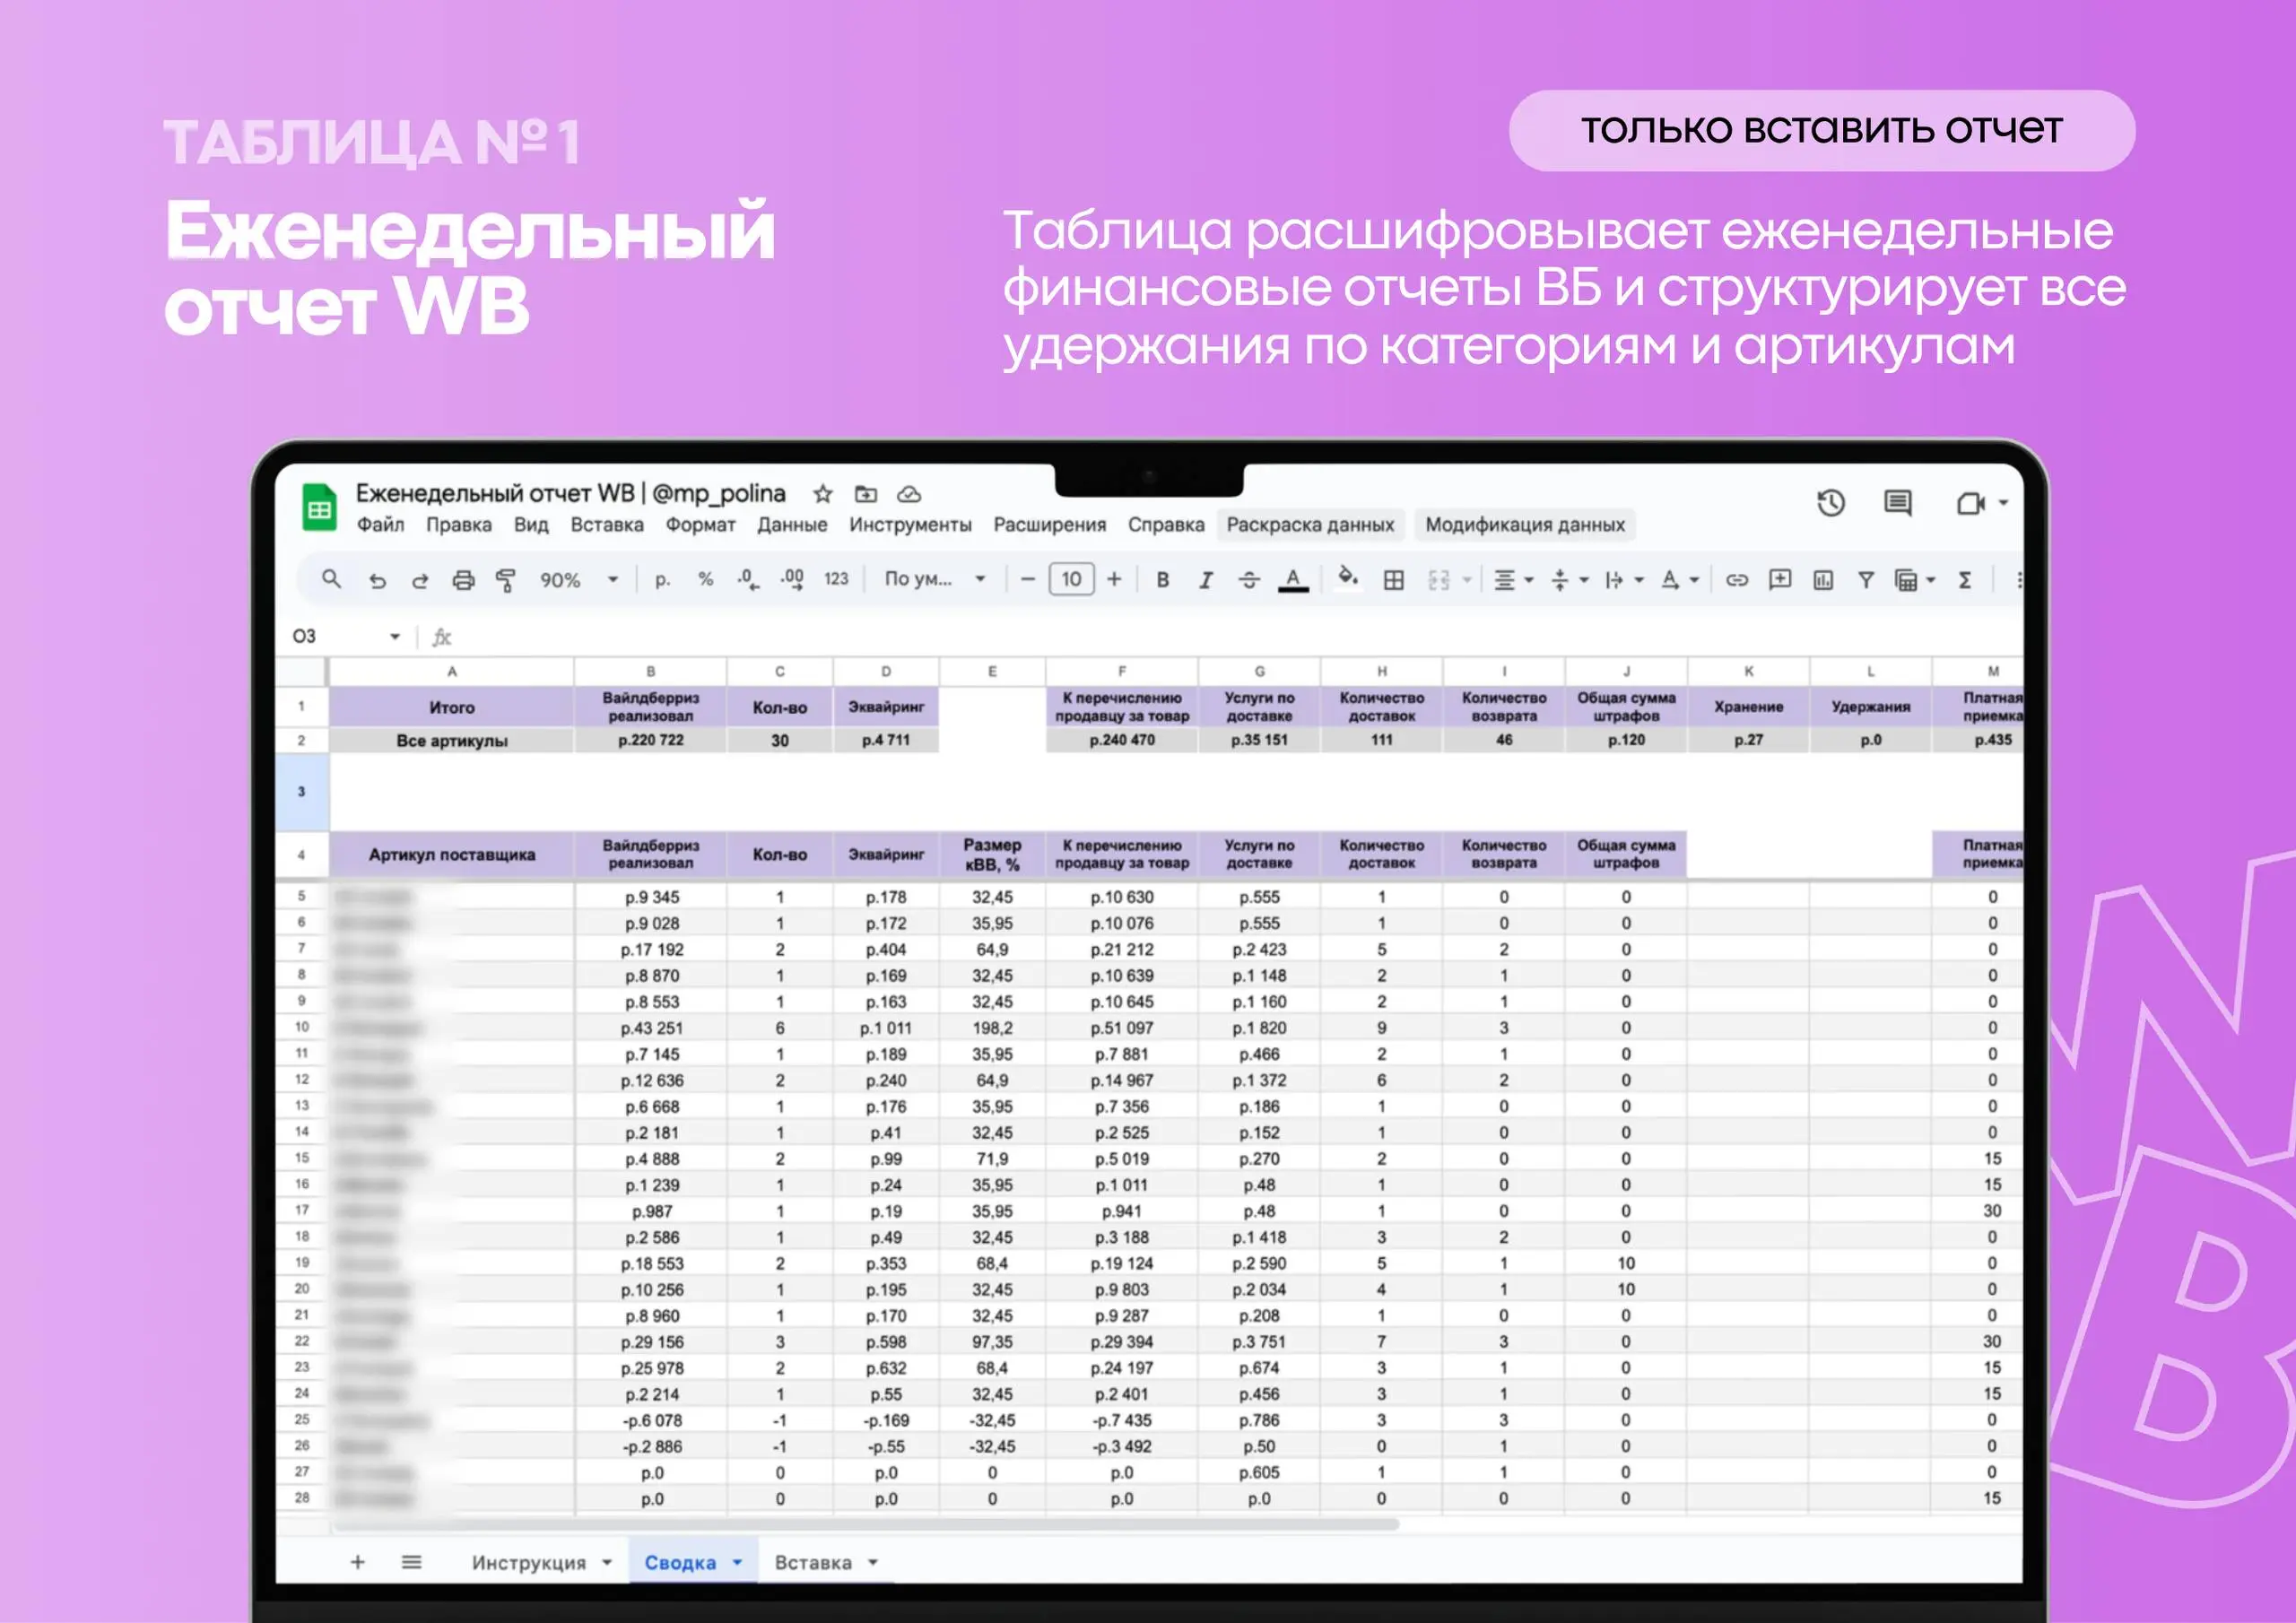Open text wrapping dropdown
Screen dimensions: 2296x1623
point(1624,580)
